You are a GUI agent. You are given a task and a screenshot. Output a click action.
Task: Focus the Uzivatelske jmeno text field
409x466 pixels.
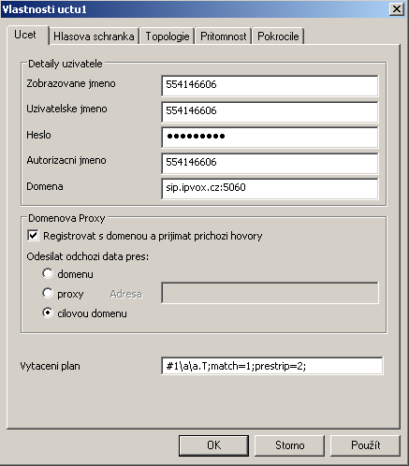coord(270,111)
